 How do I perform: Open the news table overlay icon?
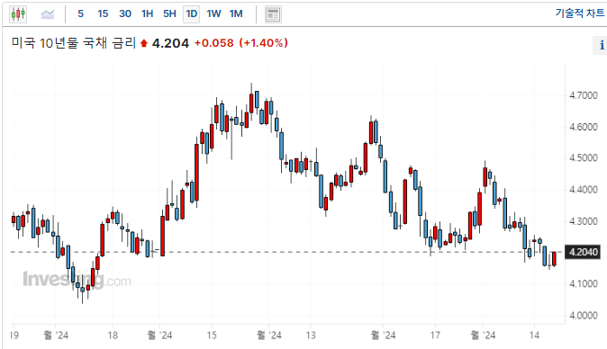[273, 14]
